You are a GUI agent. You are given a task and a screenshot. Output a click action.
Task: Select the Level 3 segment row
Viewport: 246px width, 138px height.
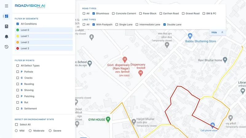coord(44,48)
